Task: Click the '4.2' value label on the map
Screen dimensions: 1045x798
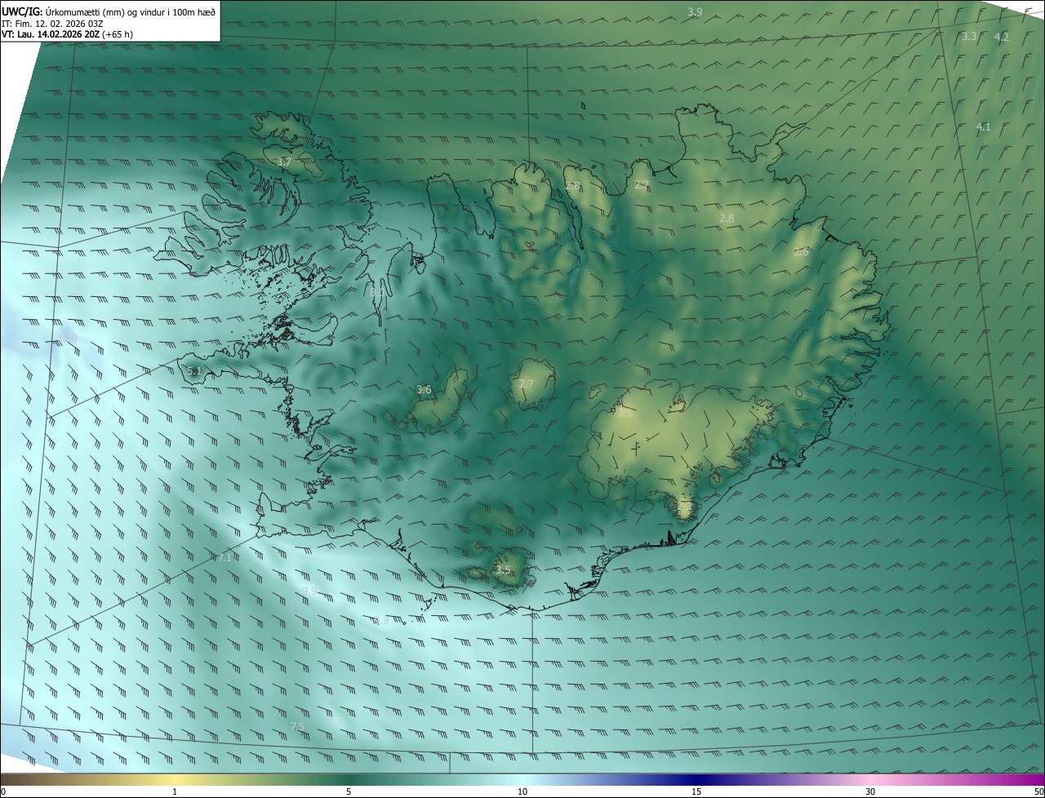Action: click(x=1002, y=37)
